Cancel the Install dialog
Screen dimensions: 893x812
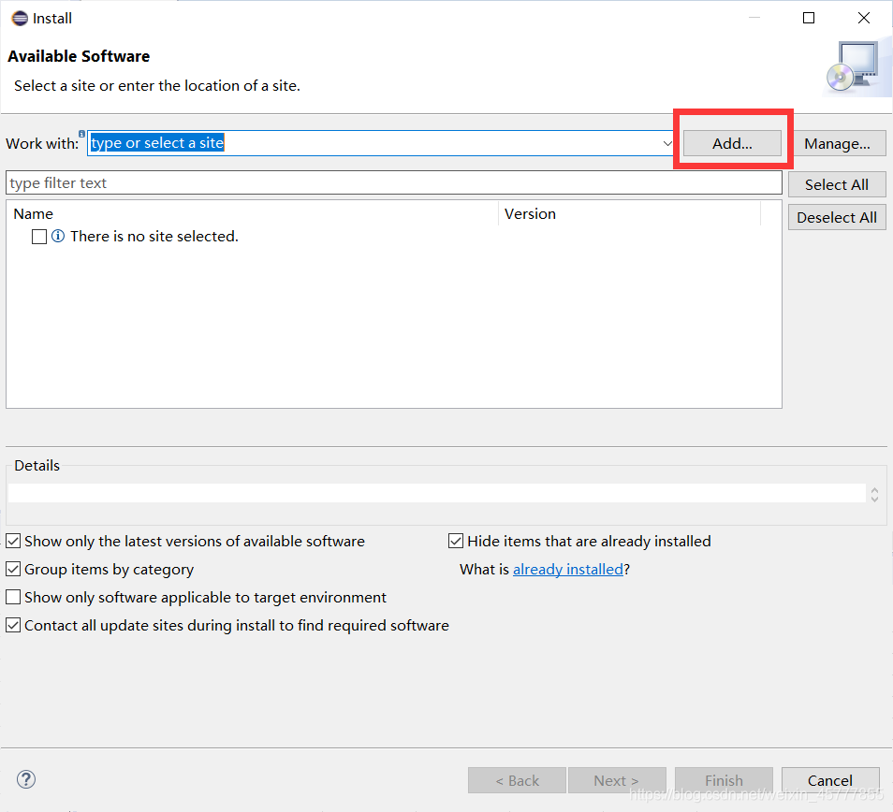829,780
